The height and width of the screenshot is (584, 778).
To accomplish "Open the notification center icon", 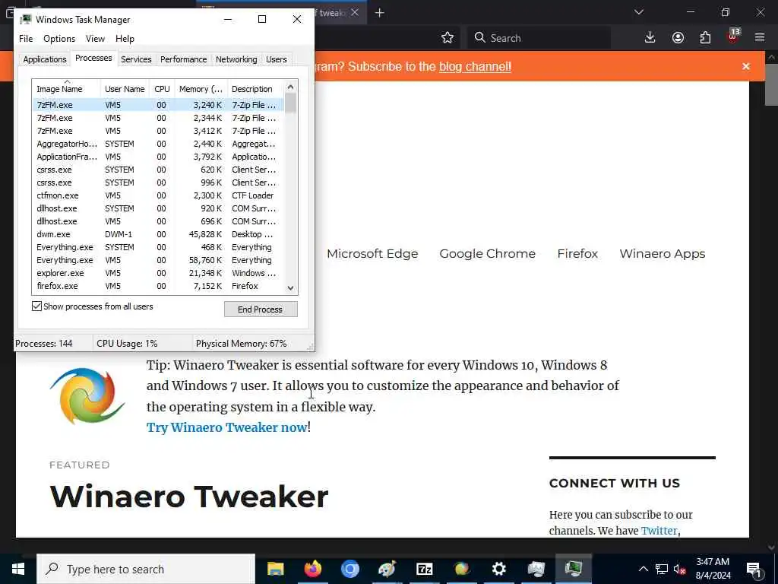I will click(x=754, y=569).
